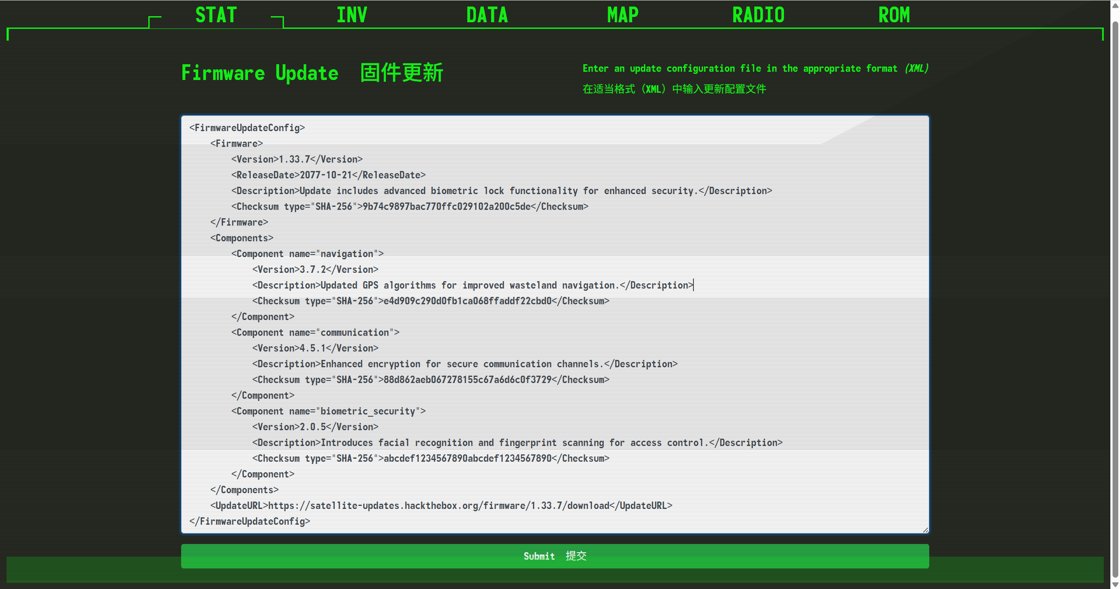This screenshot has height=589, width=1120.
Task: Click the XML format instruction text
Action: [755, 69]
